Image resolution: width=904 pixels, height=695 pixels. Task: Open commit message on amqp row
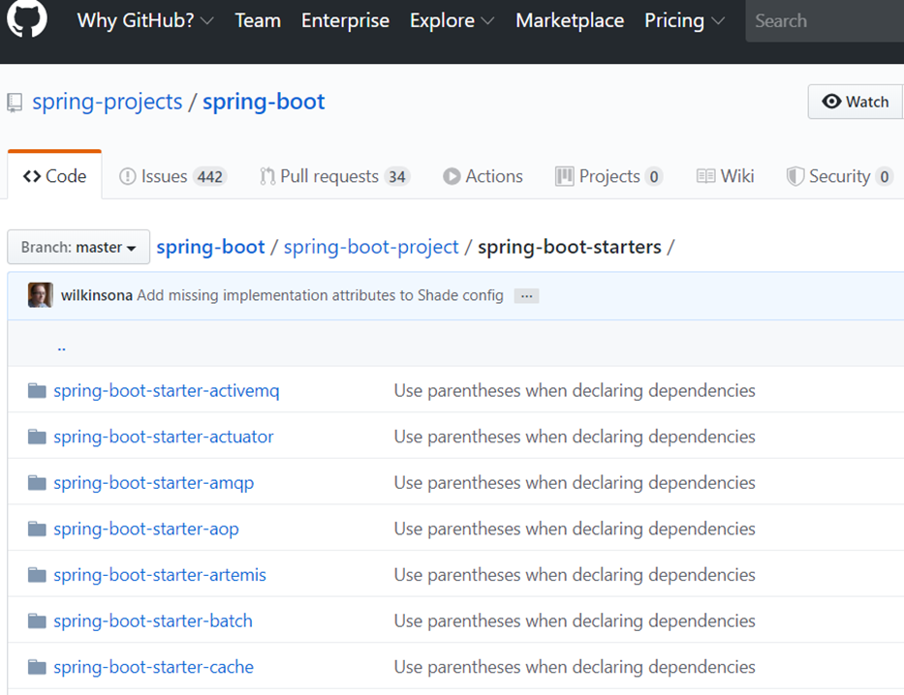pyautogui.click(x=575, y=482)
